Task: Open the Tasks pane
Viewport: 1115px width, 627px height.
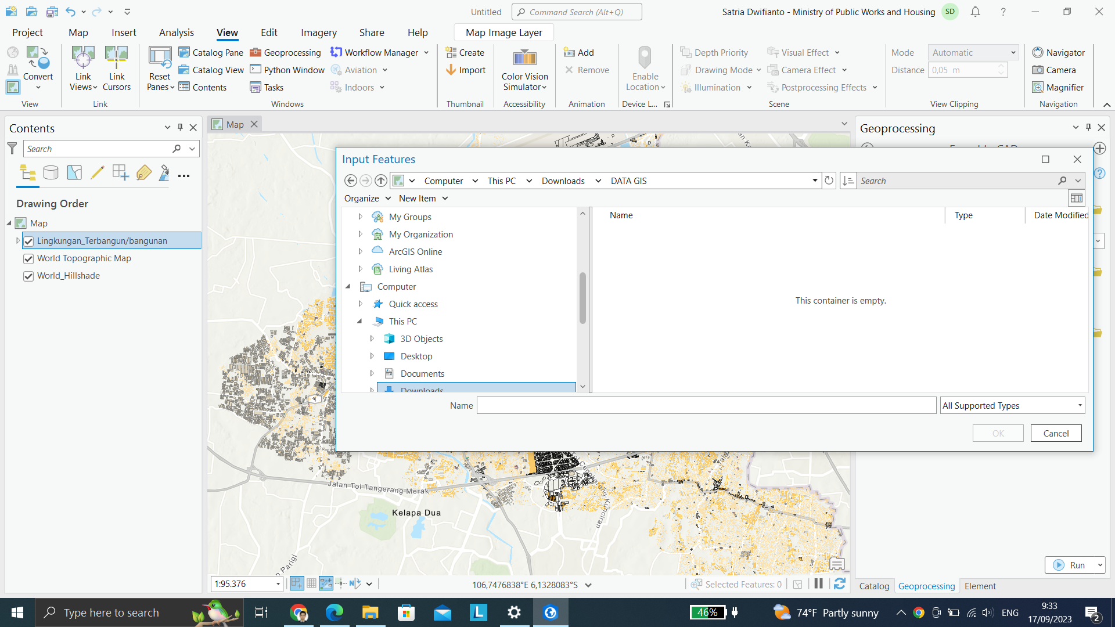Action: click(x=267, y=87)
